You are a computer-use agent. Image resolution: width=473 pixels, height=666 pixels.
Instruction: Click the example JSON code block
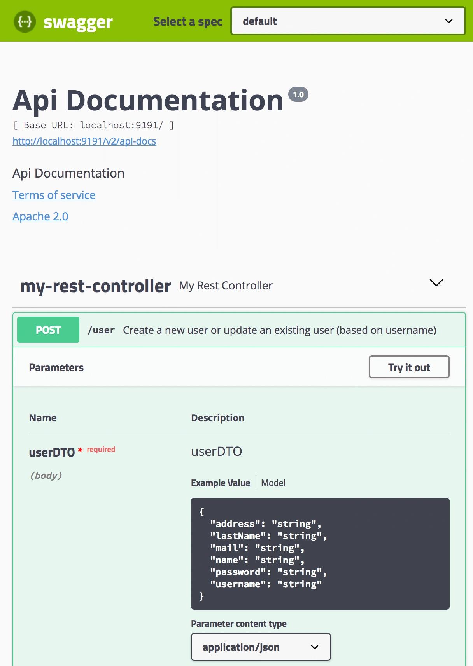pyautogui.click(x=320, y=553)
